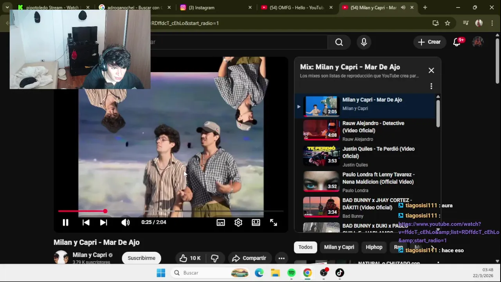501x282 pixels.
Task: Click the Milan y Capri channel avatar
Action: coord(61,257)
